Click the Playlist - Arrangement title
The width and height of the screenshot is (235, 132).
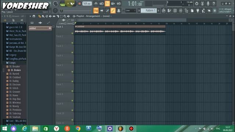[x=88, y=16]
